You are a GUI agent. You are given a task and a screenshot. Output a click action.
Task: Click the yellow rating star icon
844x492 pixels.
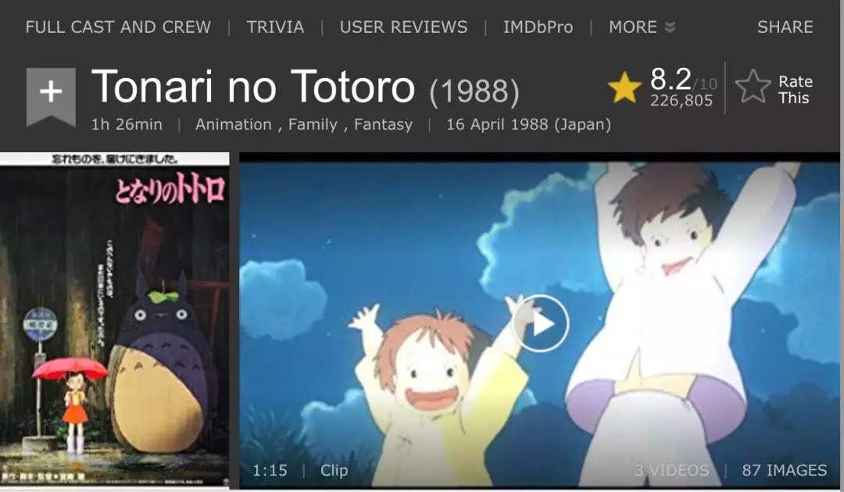point(624,88)
